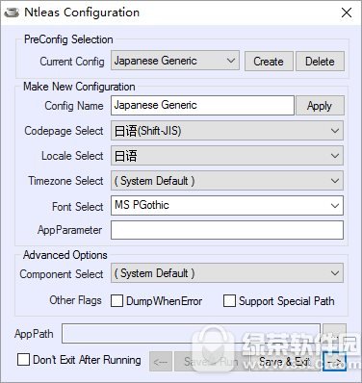Click the Create button
This screenshot has width=362, height=383.
tap(269, 61)
